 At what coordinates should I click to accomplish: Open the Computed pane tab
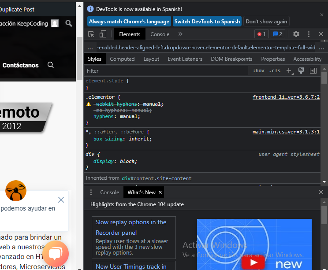[x=122, y=59]
